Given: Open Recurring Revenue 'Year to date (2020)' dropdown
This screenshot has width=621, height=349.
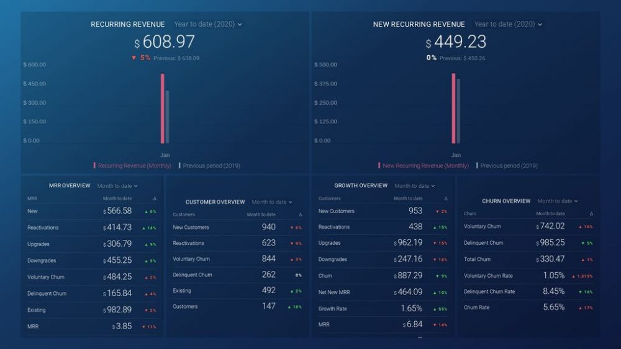Looking at the screenshot, I should click(208, 24).
